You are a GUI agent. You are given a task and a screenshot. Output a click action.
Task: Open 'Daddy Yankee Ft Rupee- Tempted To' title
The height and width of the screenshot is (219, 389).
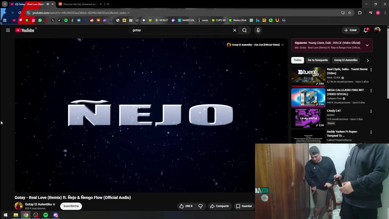coord(342,134)
